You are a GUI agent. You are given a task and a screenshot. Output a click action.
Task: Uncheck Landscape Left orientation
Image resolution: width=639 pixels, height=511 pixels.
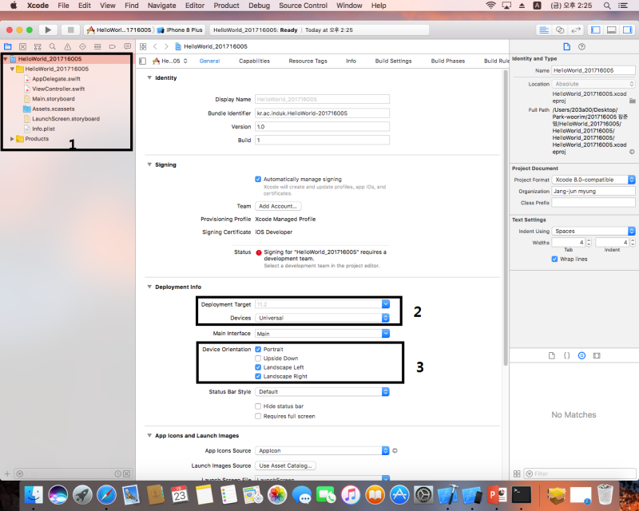click(258, 367)
